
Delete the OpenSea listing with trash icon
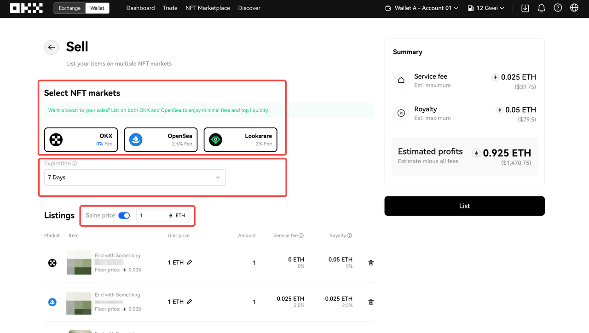coord(371,302)
